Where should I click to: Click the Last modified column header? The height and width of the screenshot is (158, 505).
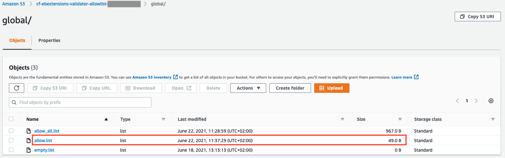coord(192,119)
